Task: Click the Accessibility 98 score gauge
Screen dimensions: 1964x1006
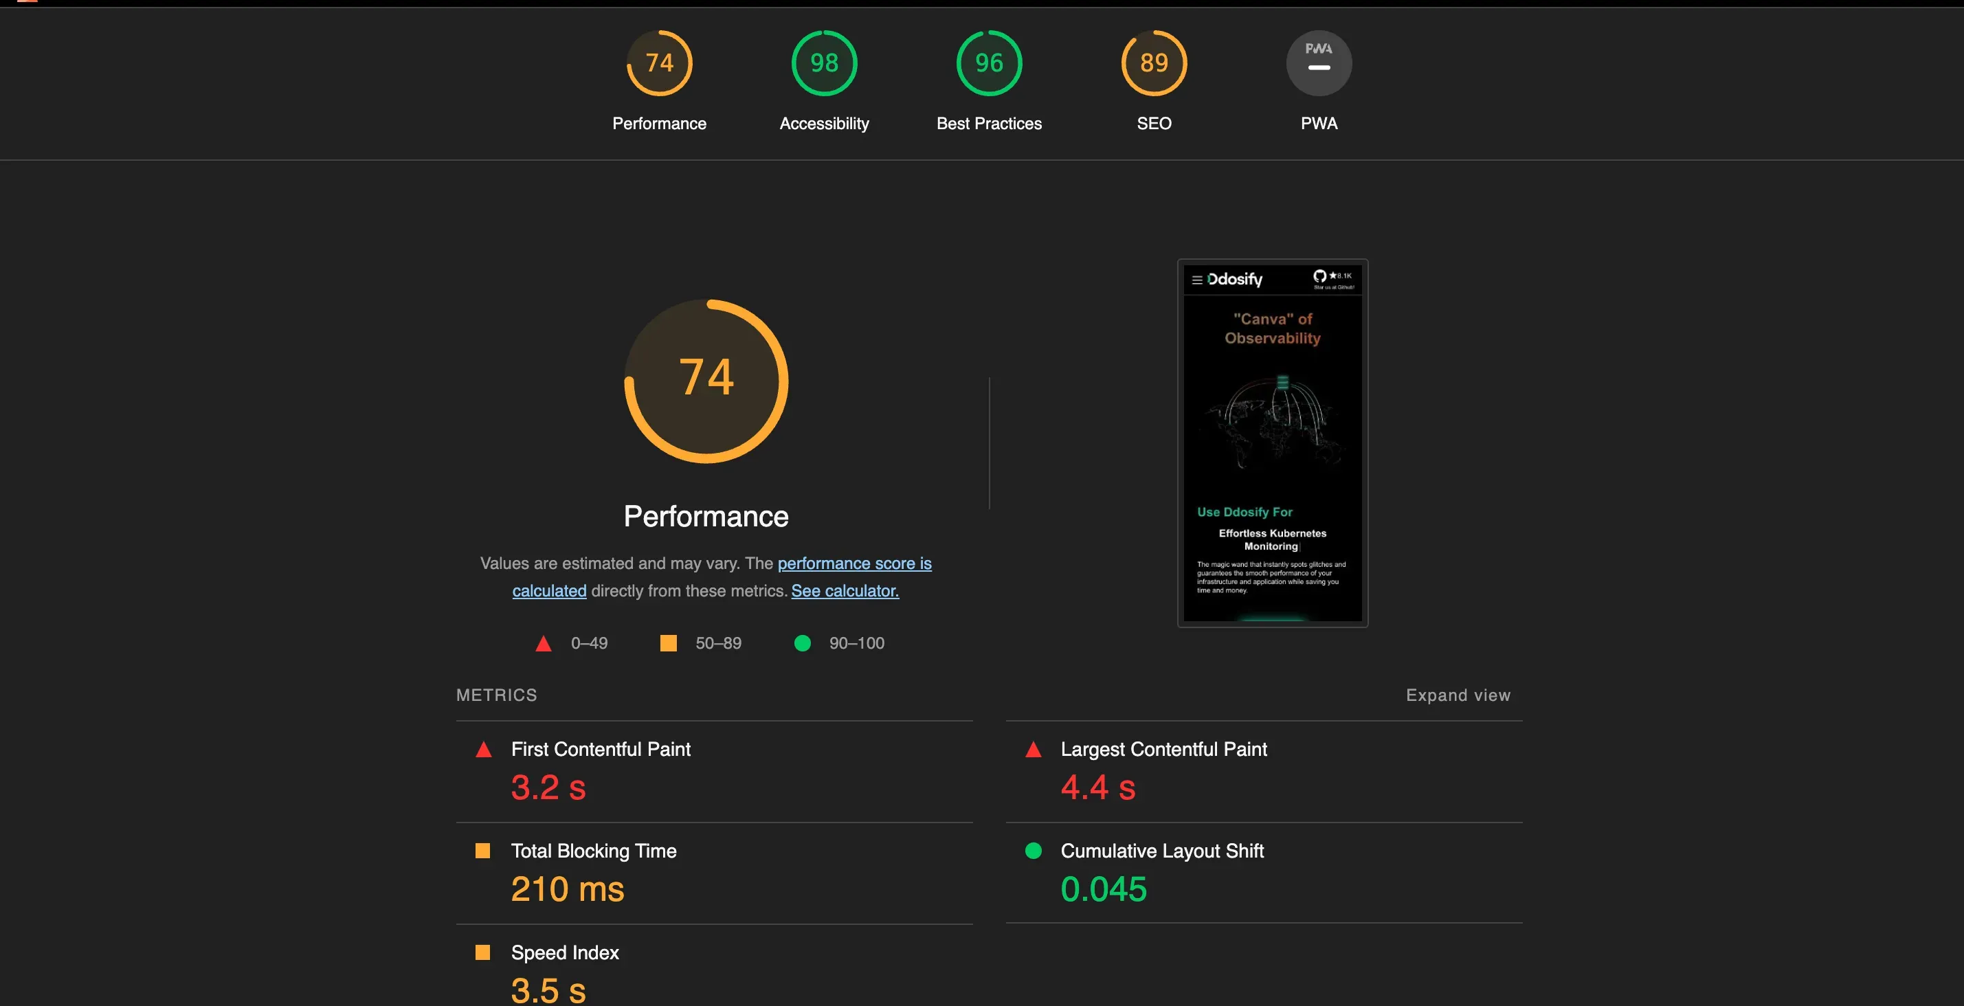Action: pos(823,63)
